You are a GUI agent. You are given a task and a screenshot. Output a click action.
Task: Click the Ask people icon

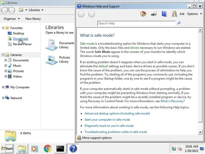[175, 14]
